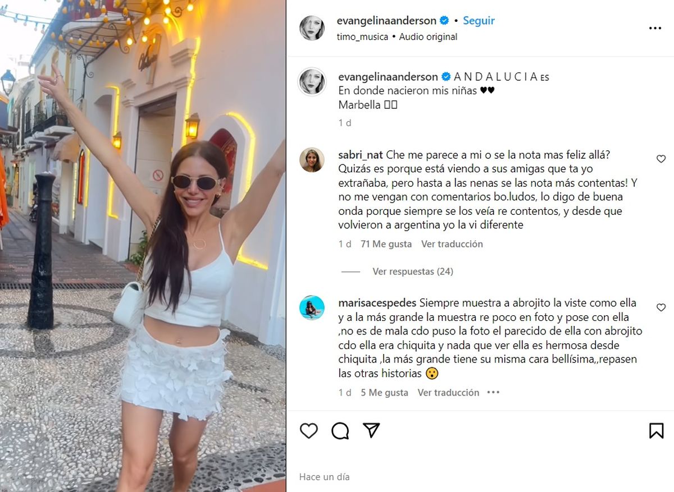Share the post via paper plane icon
The height and width of the screenshot is (492, 674).
coord(371,430)
